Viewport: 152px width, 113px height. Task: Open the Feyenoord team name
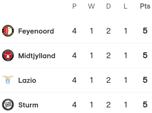36,31
